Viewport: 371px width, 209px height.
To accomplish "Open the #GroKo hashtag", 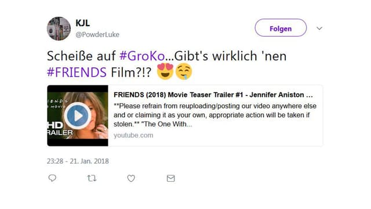I will point(142,56).
